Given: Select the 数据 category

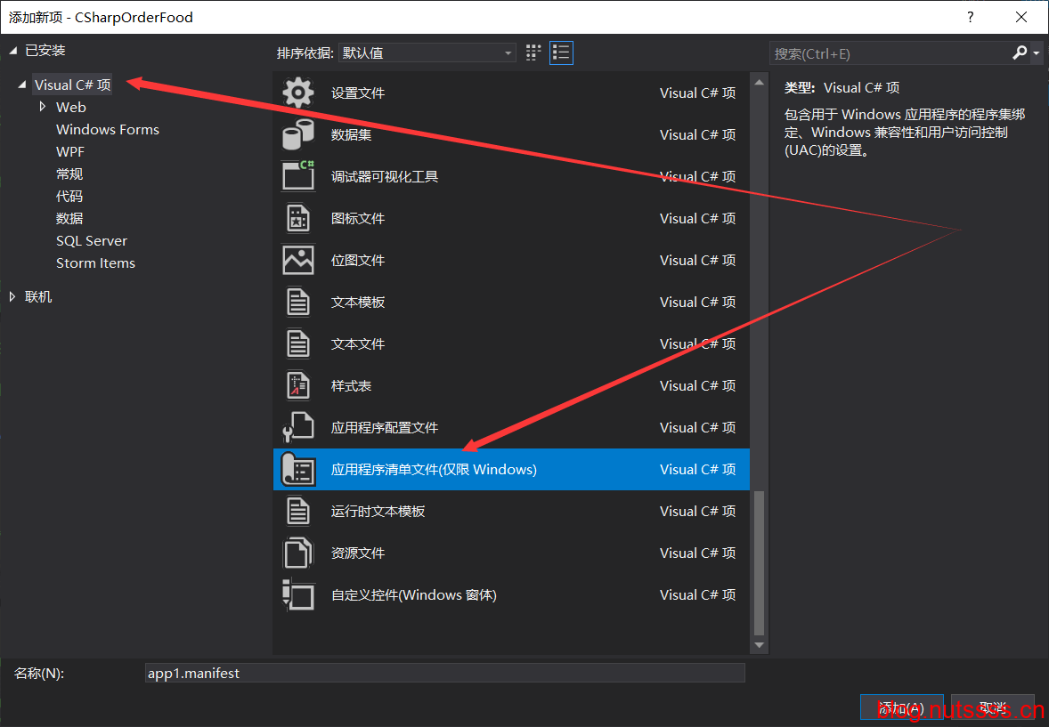Looking at the screenshot, I should pos(69,219).
